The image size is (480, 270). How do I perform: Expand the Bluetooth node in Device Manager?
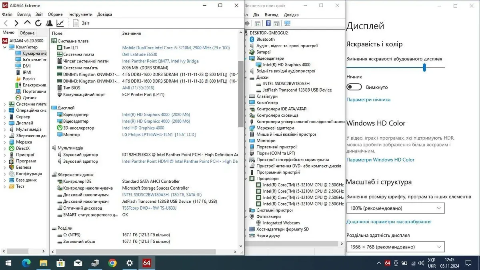(x=246, y=39)
